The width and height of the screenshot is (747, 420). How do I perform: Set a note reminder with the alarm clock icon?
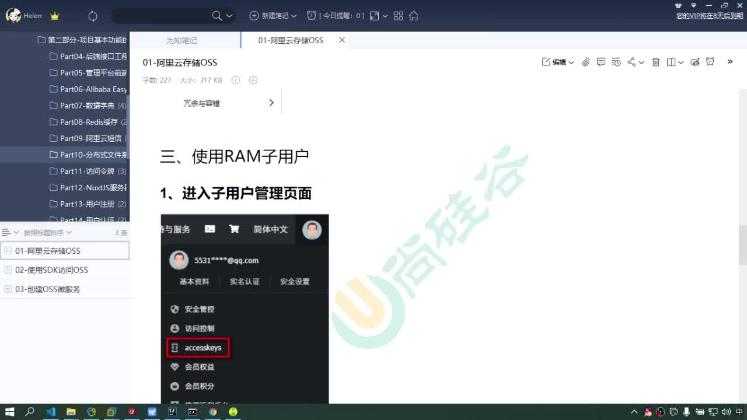710,62
